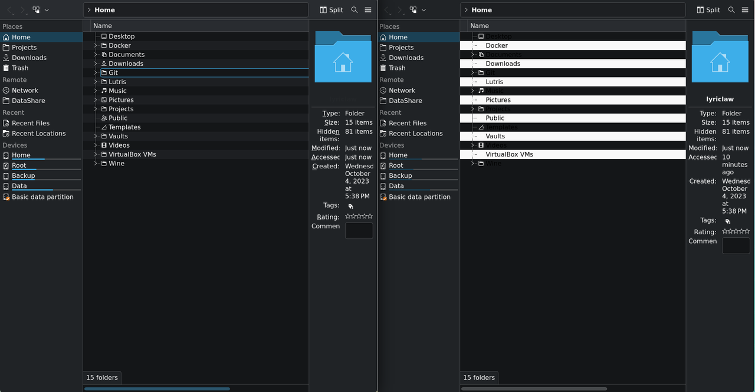Click comment box in left window info panel
The width and height of the screenshot is (755, 392).
(x=359, y=231)
